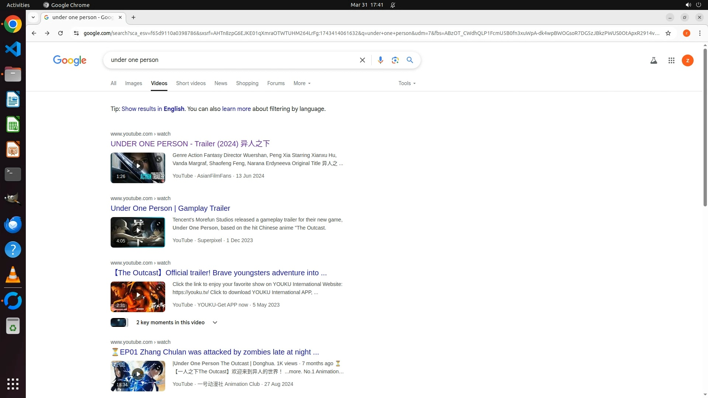Click the magnifier search submit icon

(410, 60)
